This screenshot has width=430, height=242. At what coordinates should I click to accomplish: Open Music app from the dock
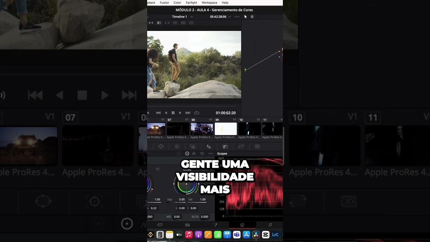coord(189,235)
